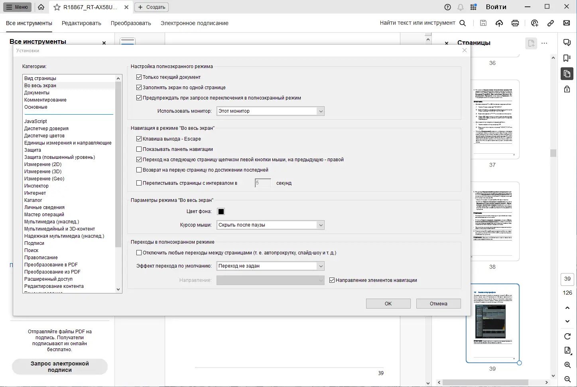Click the cloud upload icon
Image resolution: width=577 pixels, height=387 pixels.
tap(499, 23)
